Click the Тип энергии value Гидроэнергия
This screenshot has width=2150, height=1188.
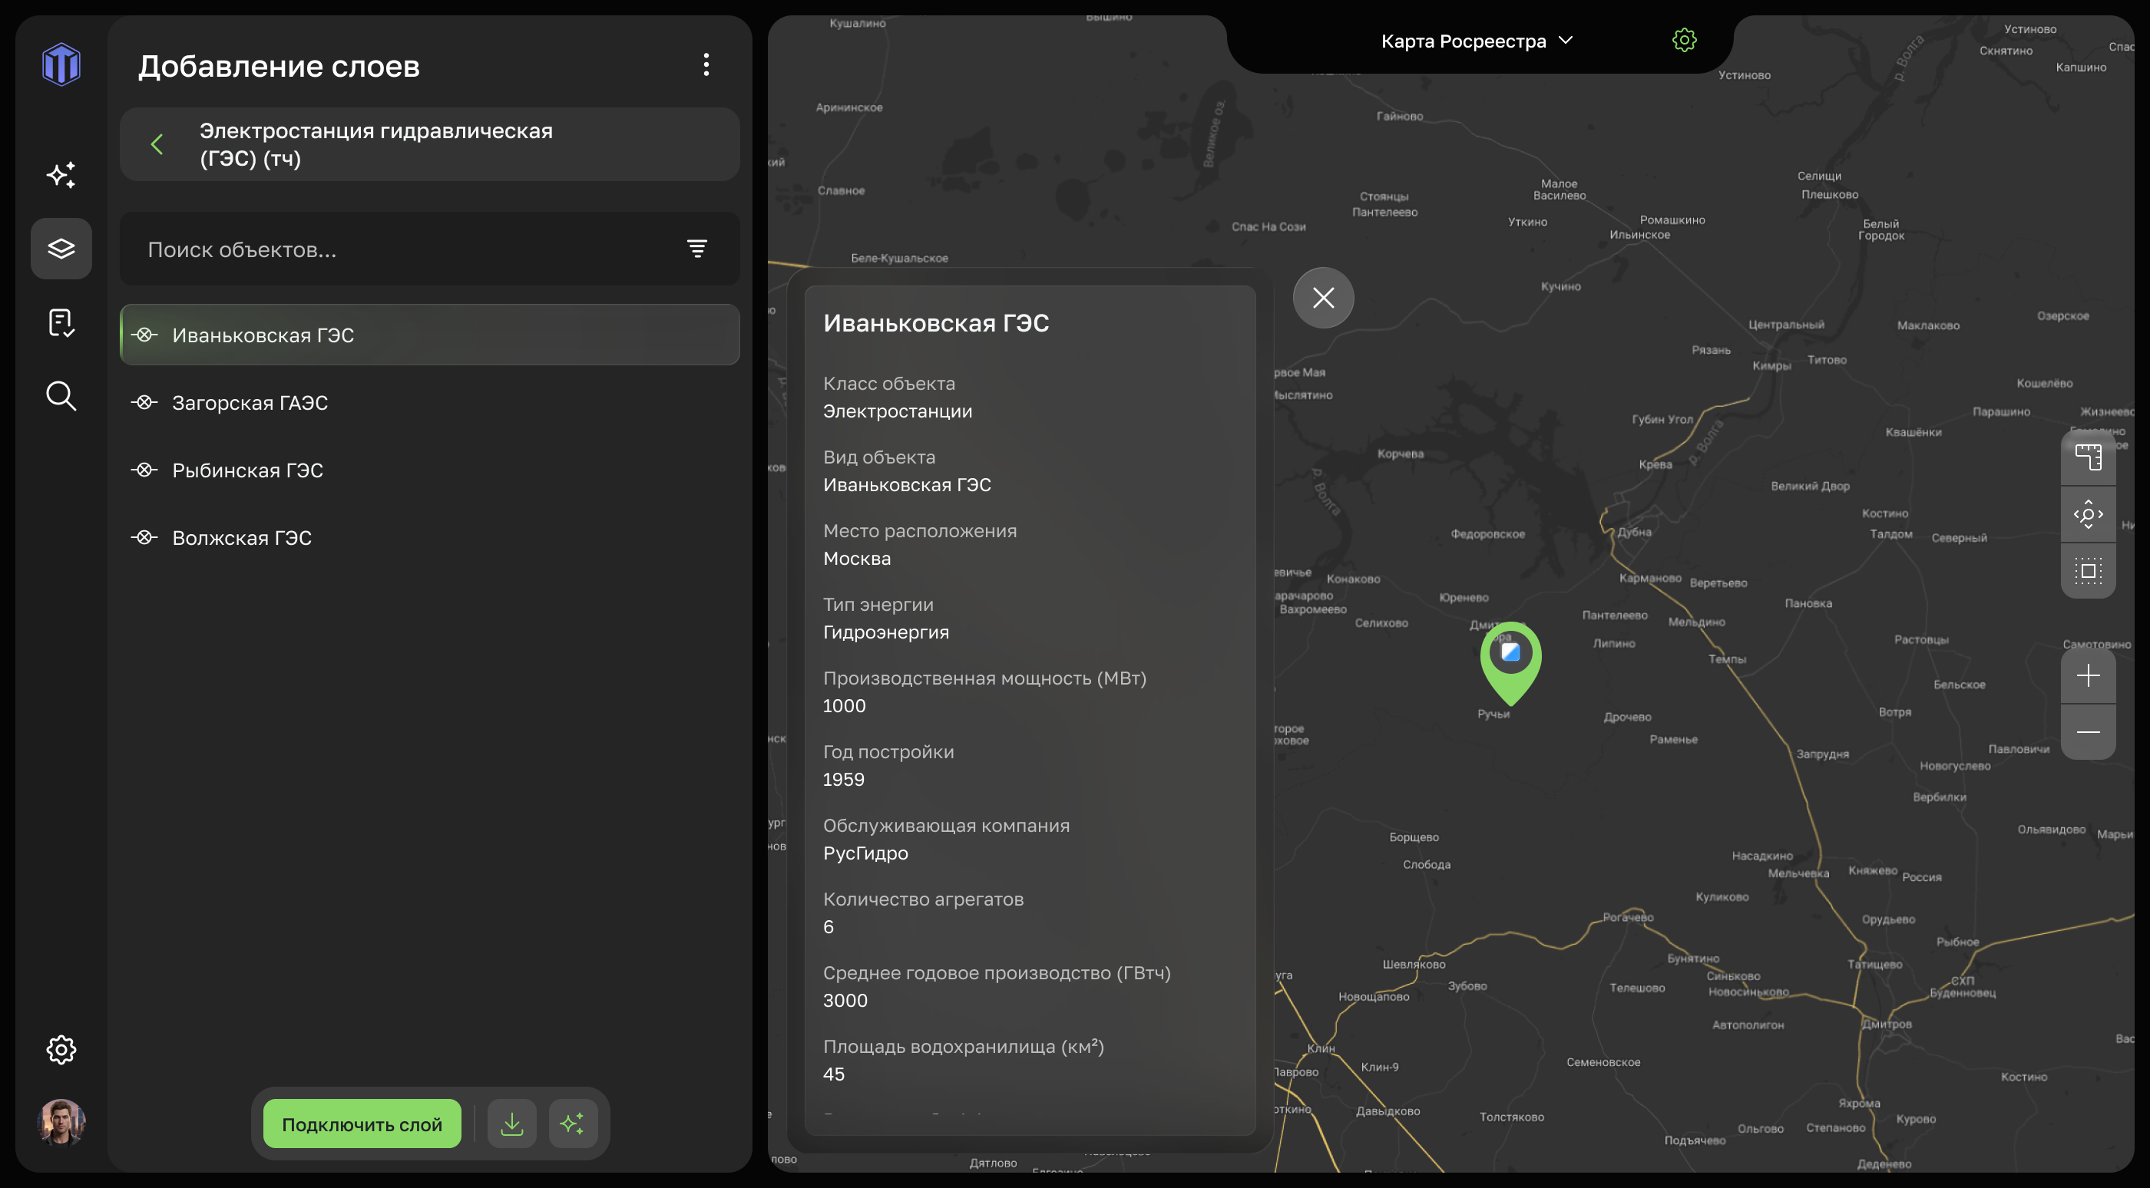tap(885, 632)
